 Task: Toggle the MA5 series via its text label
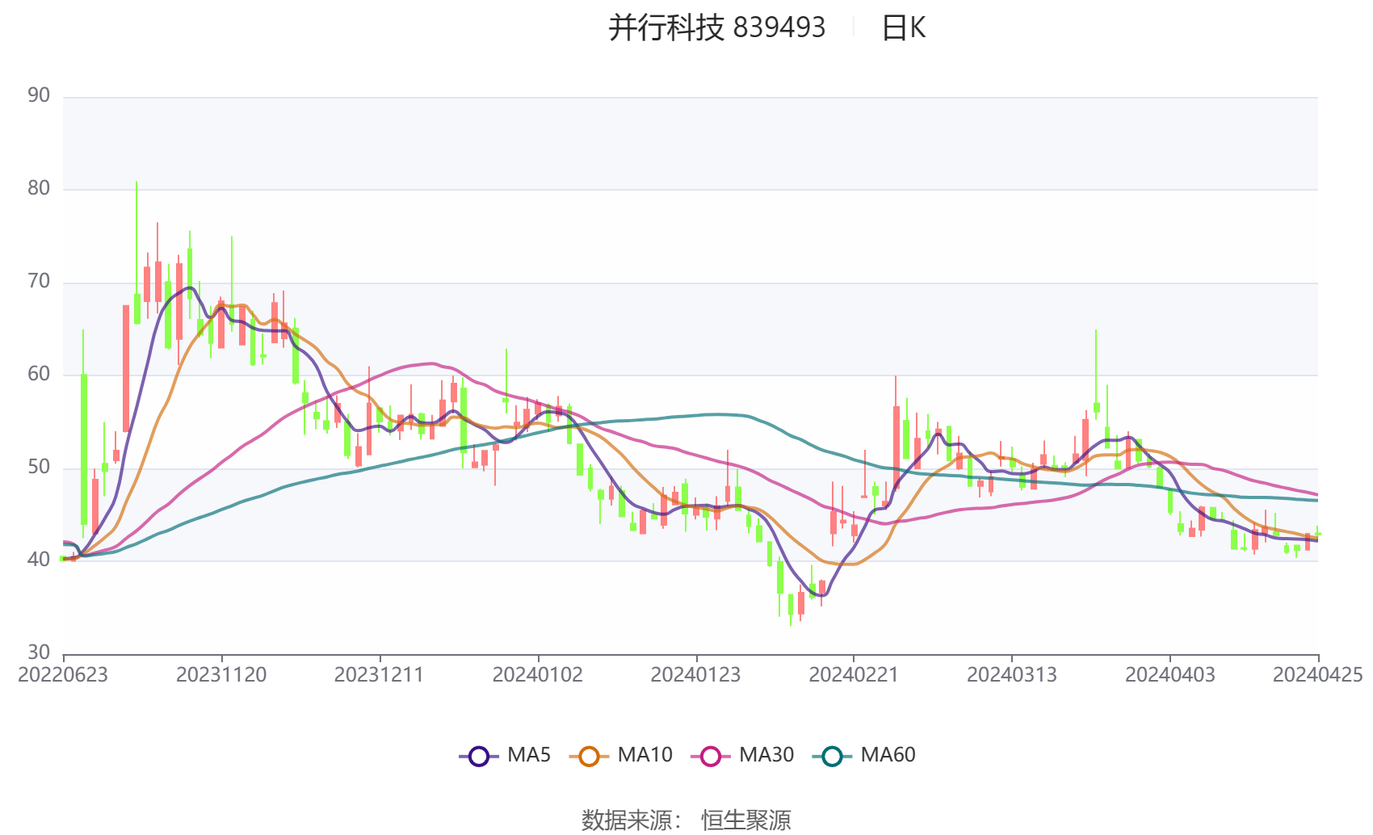pyautogui.click(x=529, y=755)
